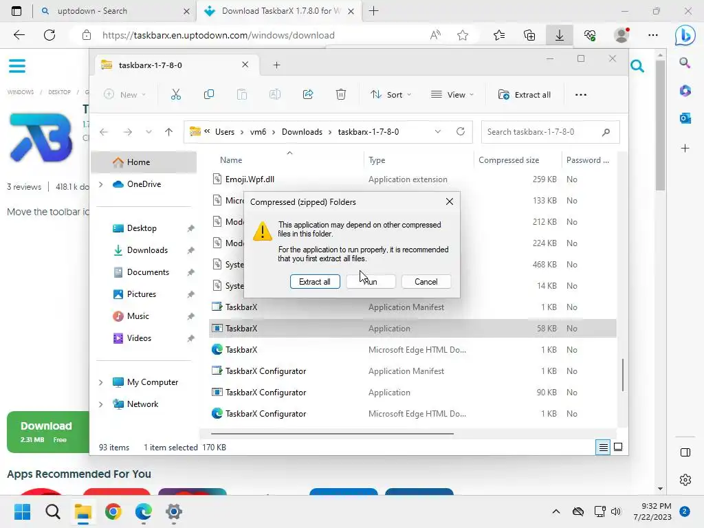Screen dimensions: 704x528
Task: Open Edge Settings and more menu
Action: tap(653, 35)
